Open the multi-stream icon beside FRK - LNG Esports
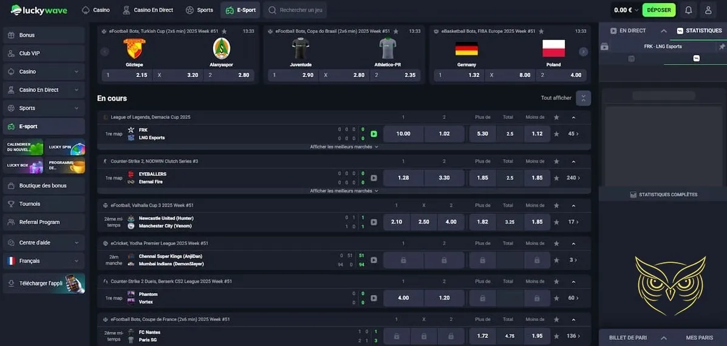 click(x=604, y=47)
